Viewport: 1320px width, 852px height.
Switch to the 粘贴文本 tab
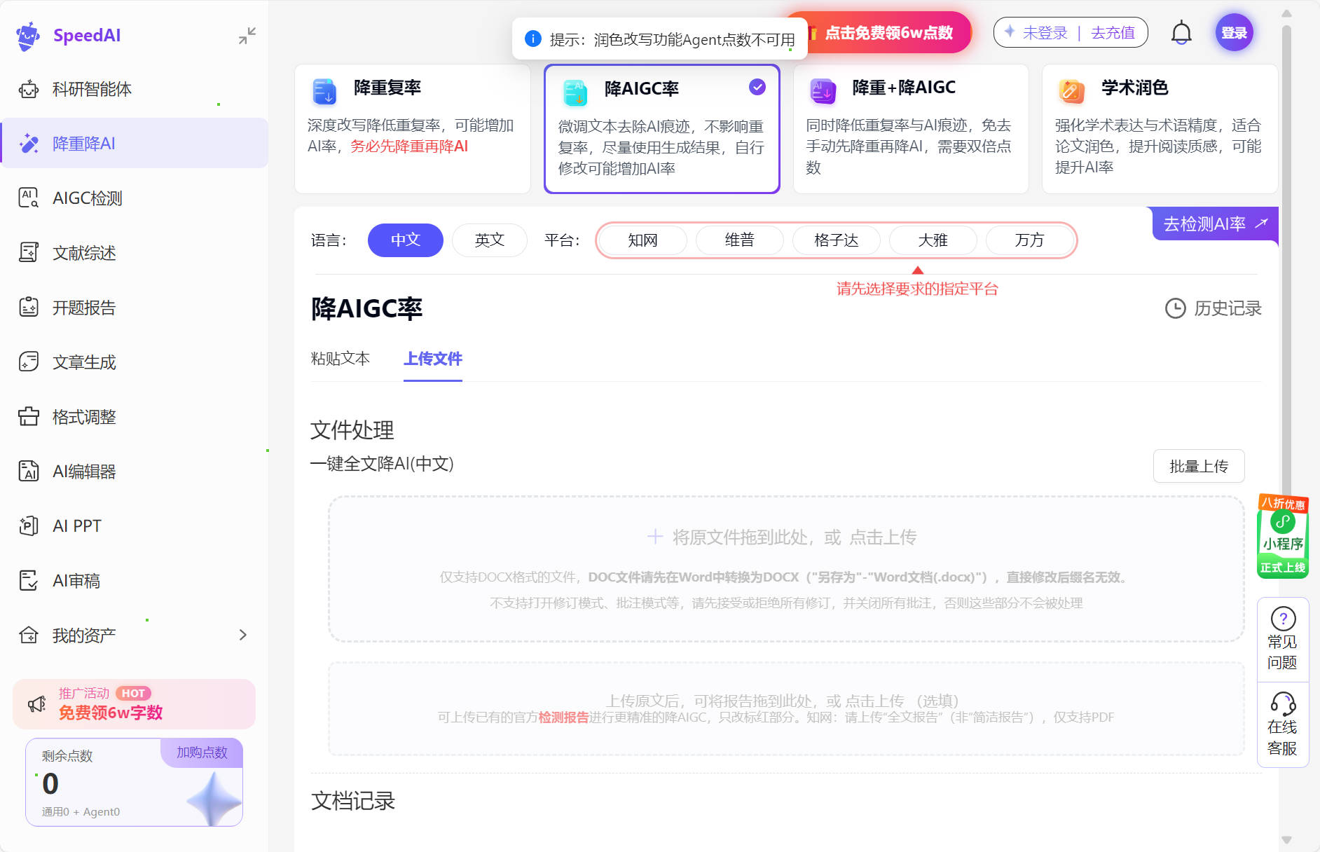click(x=341, y=359)
